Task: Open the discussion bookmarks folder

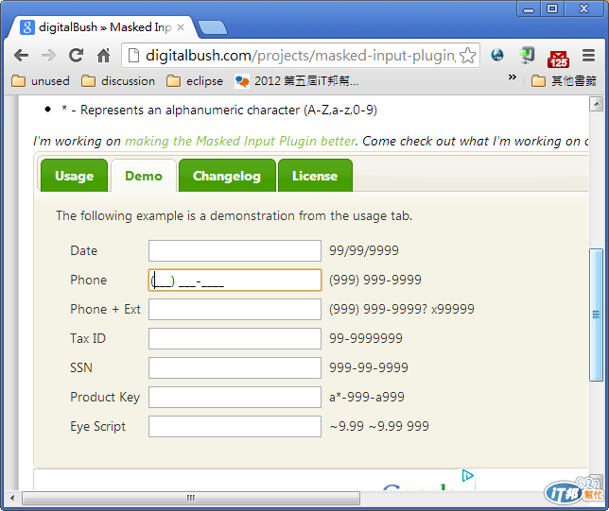Action: 118,81
